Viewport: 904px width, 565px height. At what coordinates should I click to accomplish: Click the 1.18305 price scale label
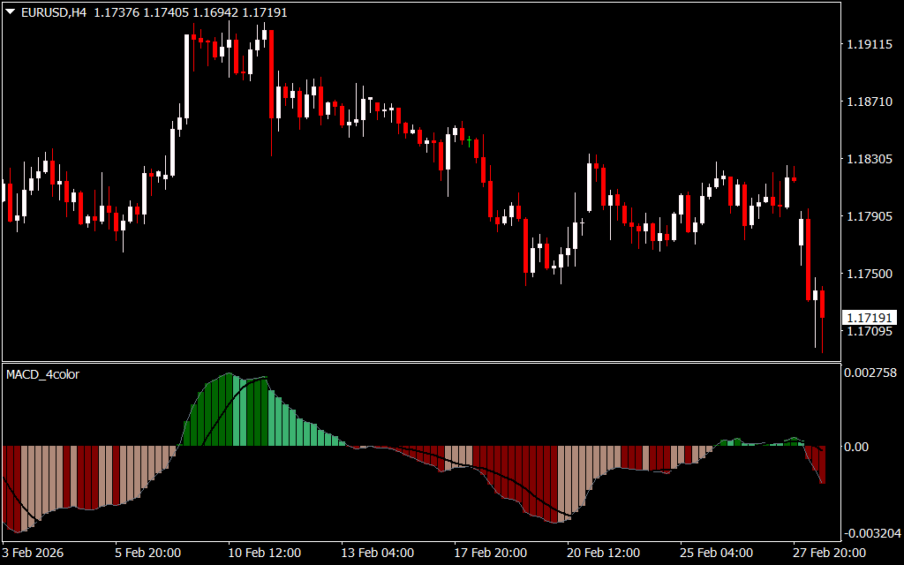869,160
